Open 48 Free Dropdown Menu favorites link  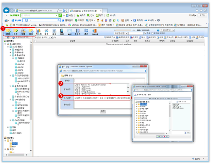click(x=23, y=25)
